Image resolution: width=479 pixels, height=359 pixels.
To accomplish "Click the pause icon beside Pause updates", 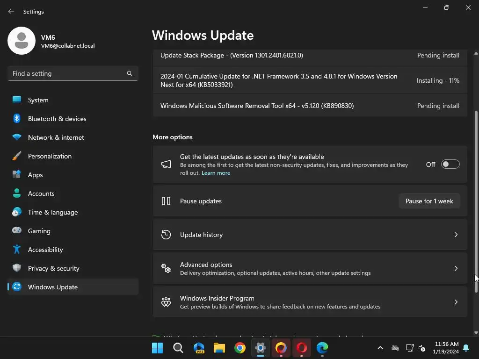I will click(x=166, y=201).
